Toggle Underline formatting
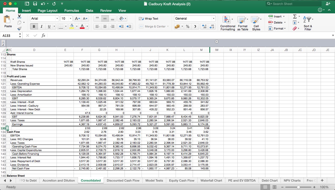The width and height of the screenshot is (335, 190). point(49,26)
